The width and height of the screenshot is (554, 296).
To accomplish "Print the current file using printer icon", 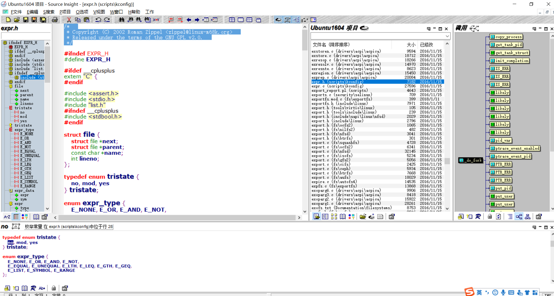I will coord(55,20).
